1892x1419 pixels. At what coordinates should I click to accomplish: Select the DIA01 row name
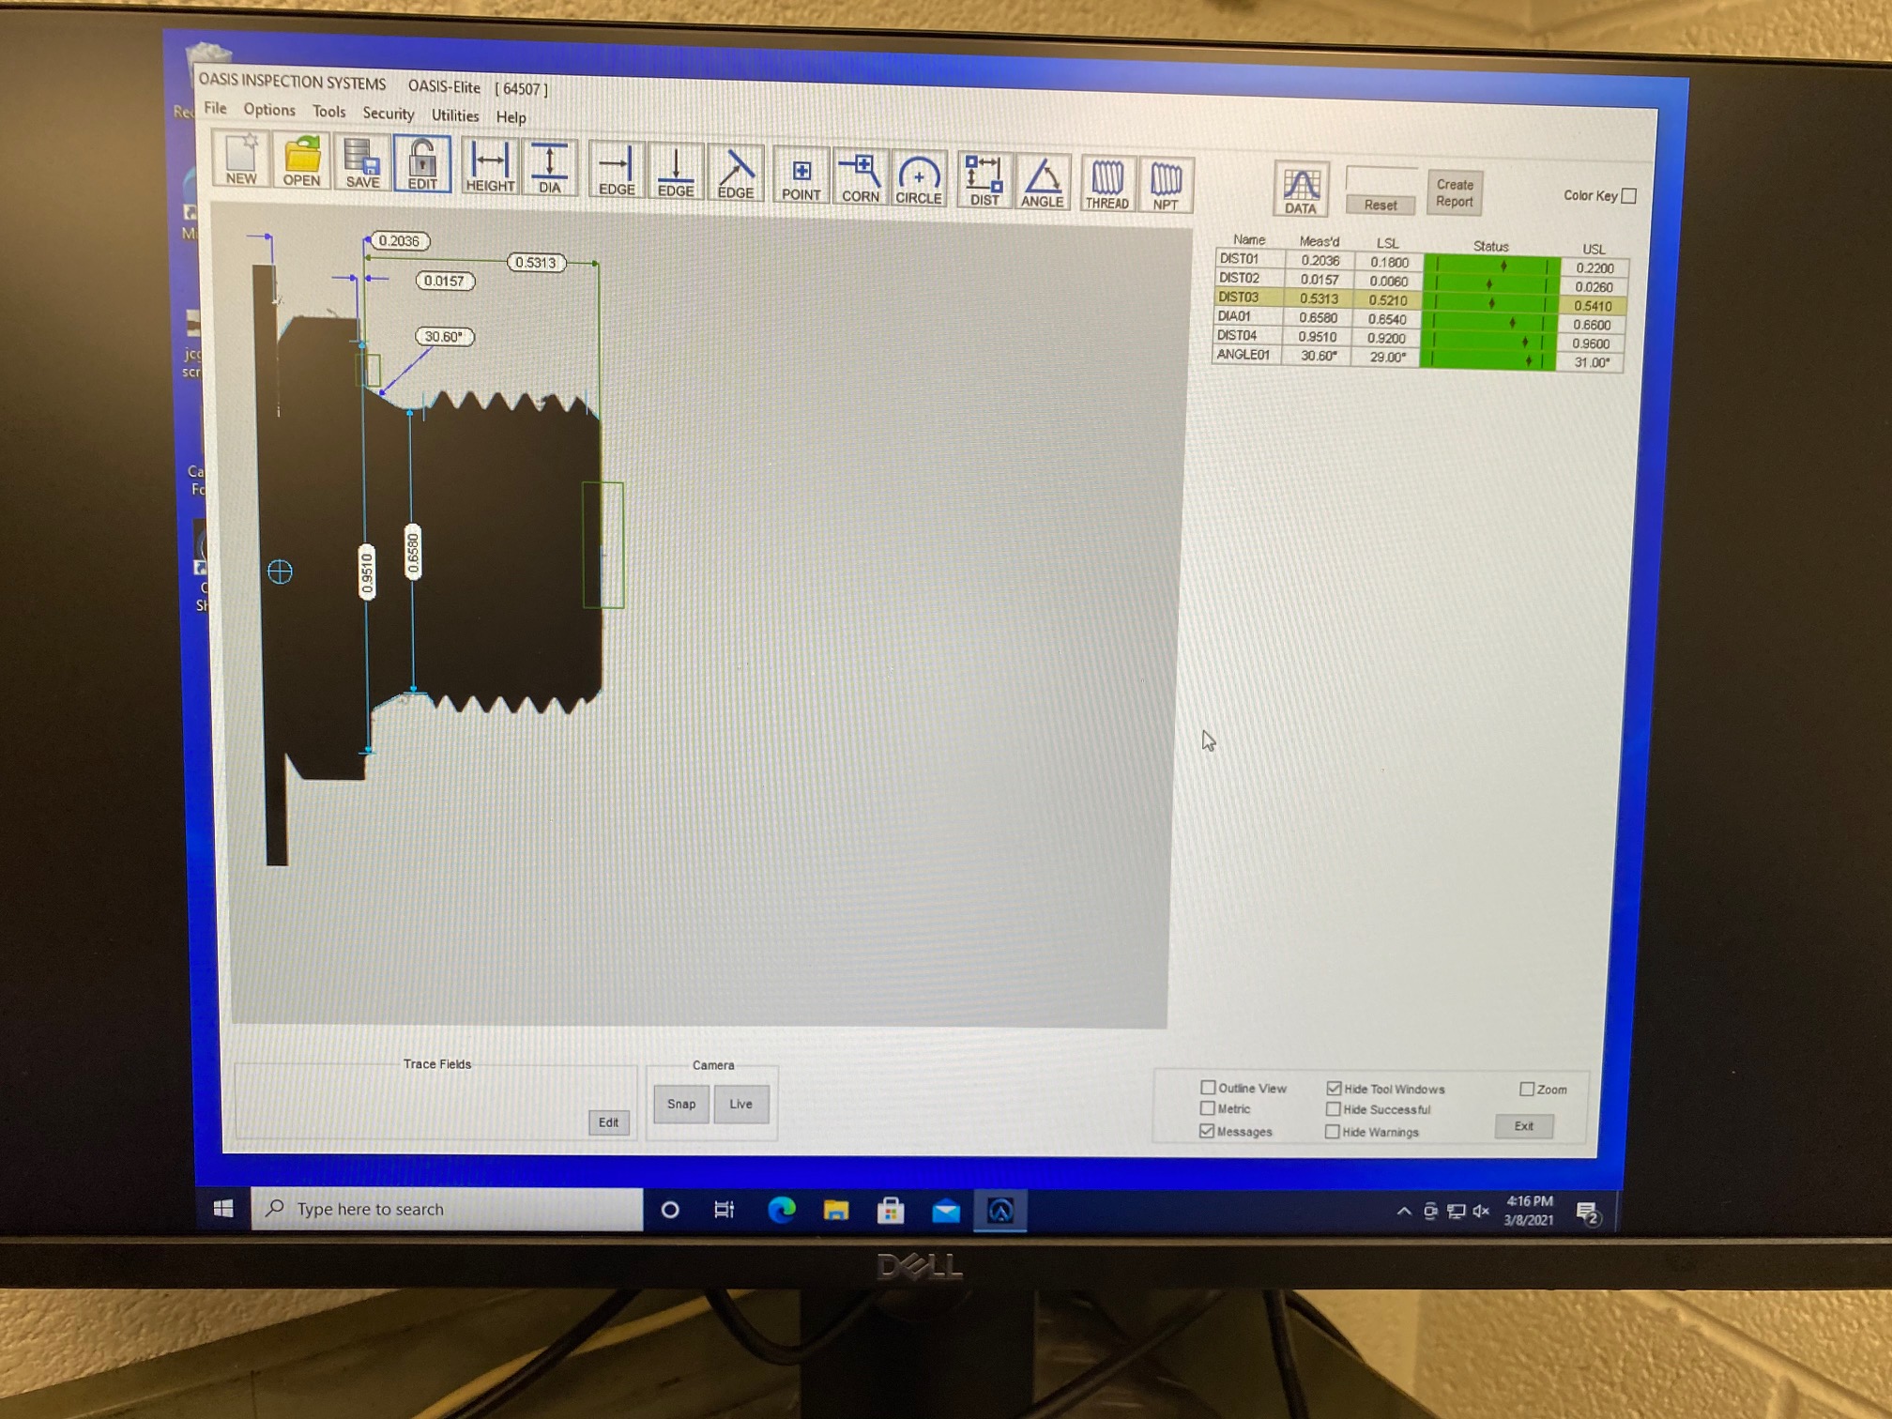click(1234, 316)
